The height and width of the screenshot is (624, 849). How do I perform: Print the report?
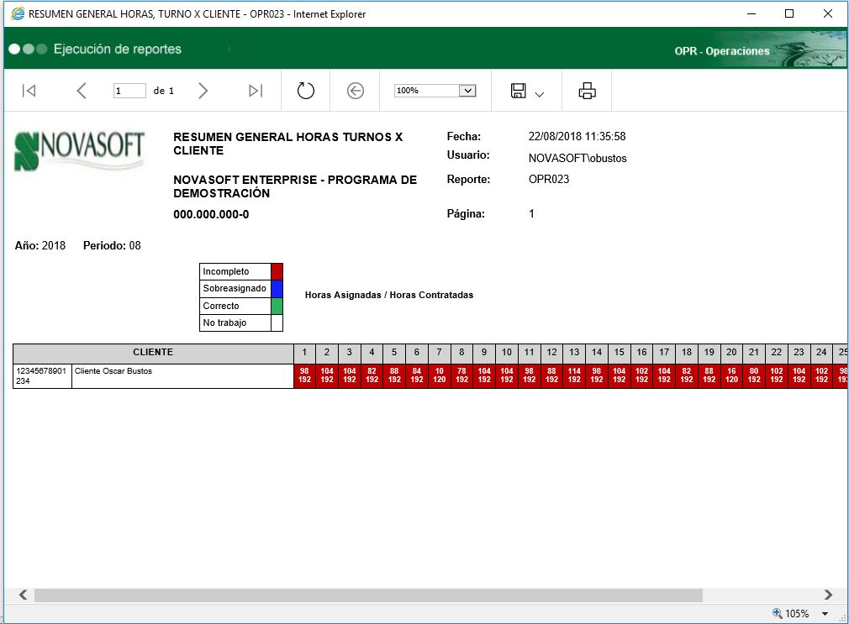pos(587,91)
